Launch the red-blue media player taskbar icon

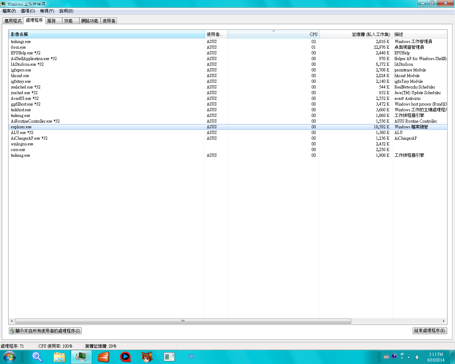tap(125, 357)
